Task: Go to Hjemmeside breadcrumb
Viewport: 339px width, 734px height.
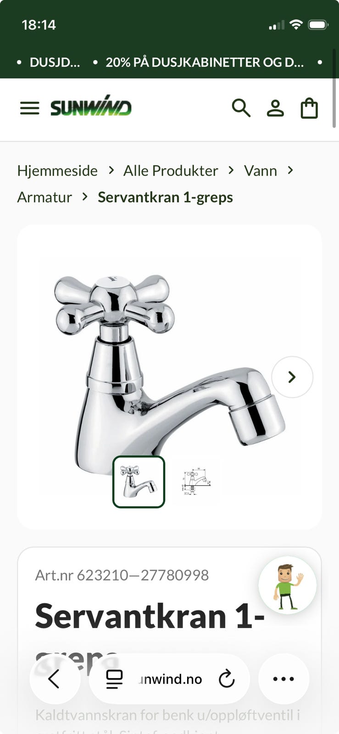Action: (x=57, y=171)
